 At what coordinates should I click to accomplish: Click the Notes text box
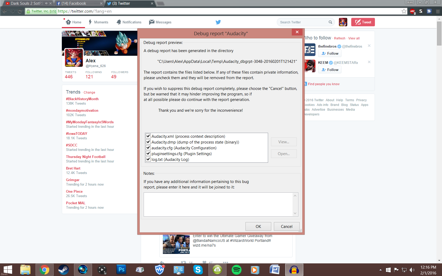tap(218, 204)
